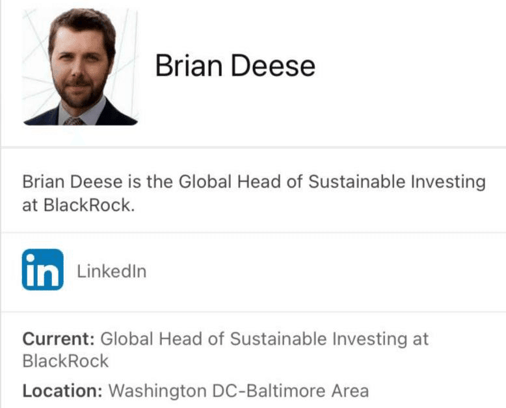Click 'Washington DC-Baltimore Area' location text
506x408 pixels.
point(239,391)
